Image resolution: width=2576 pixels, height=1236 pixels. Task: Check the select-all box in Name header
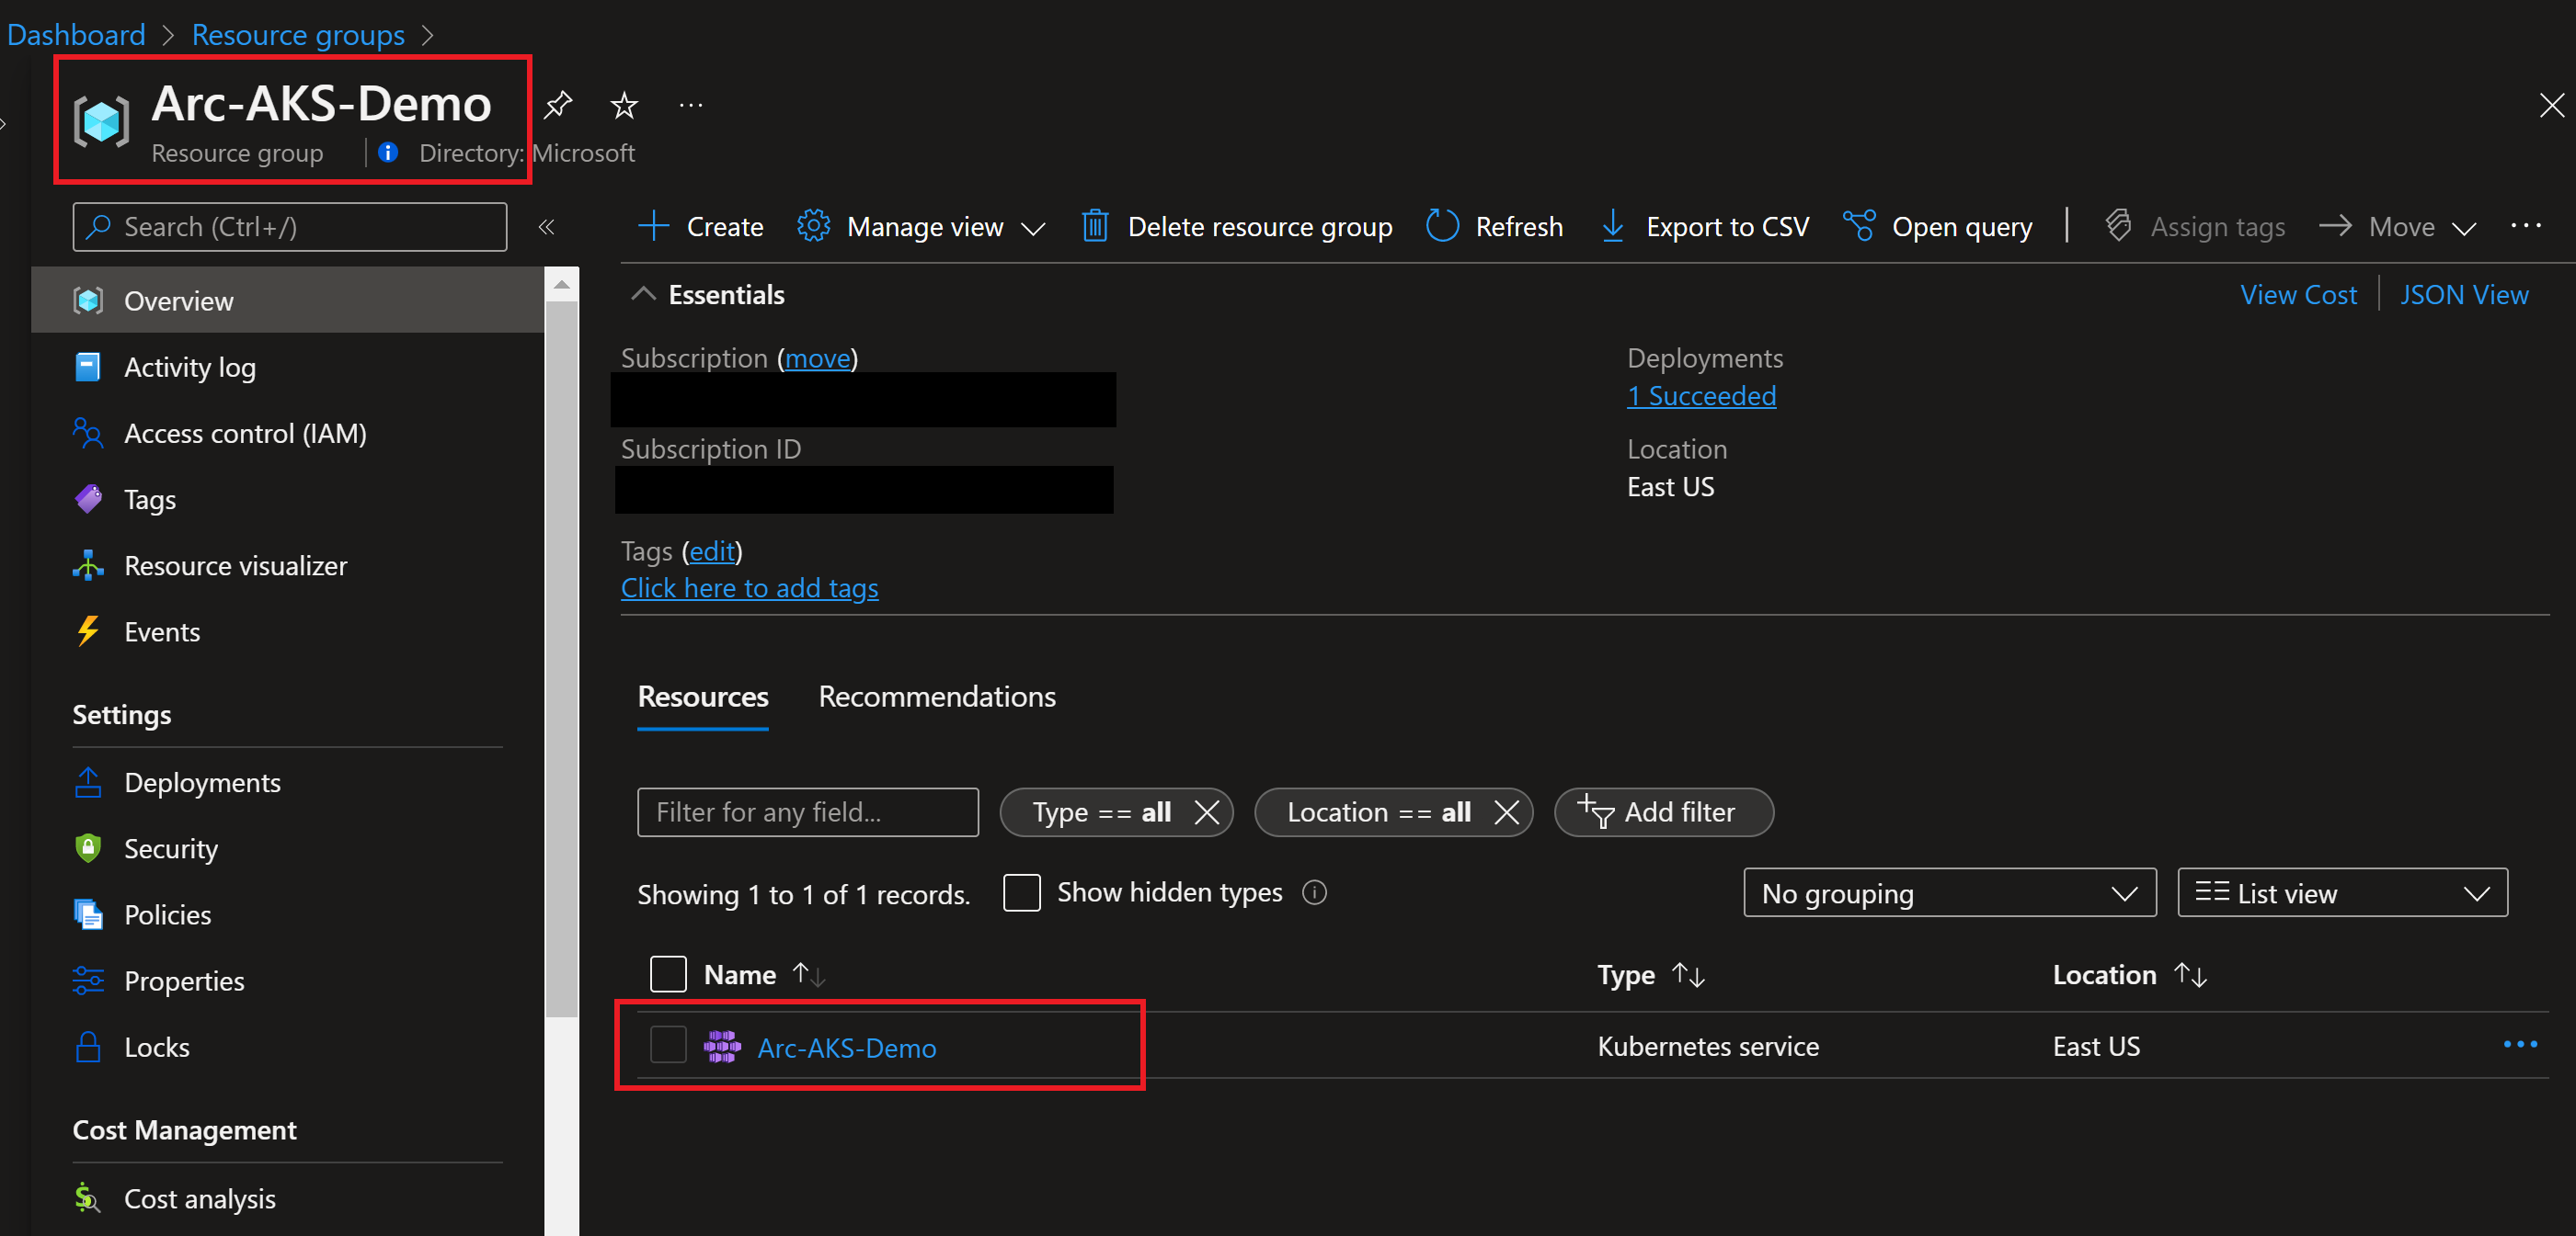(668, 974)
